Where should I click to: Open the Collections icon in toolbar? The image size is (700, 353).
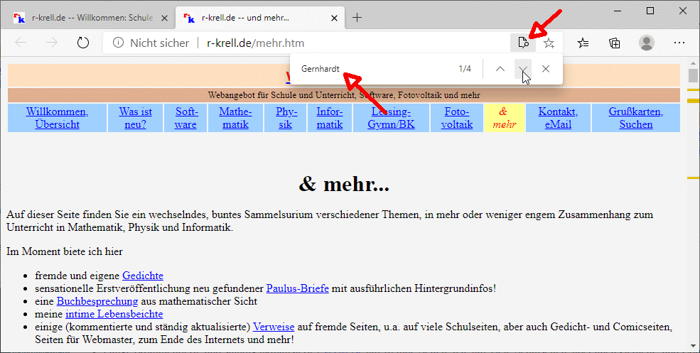coord(615,43)
